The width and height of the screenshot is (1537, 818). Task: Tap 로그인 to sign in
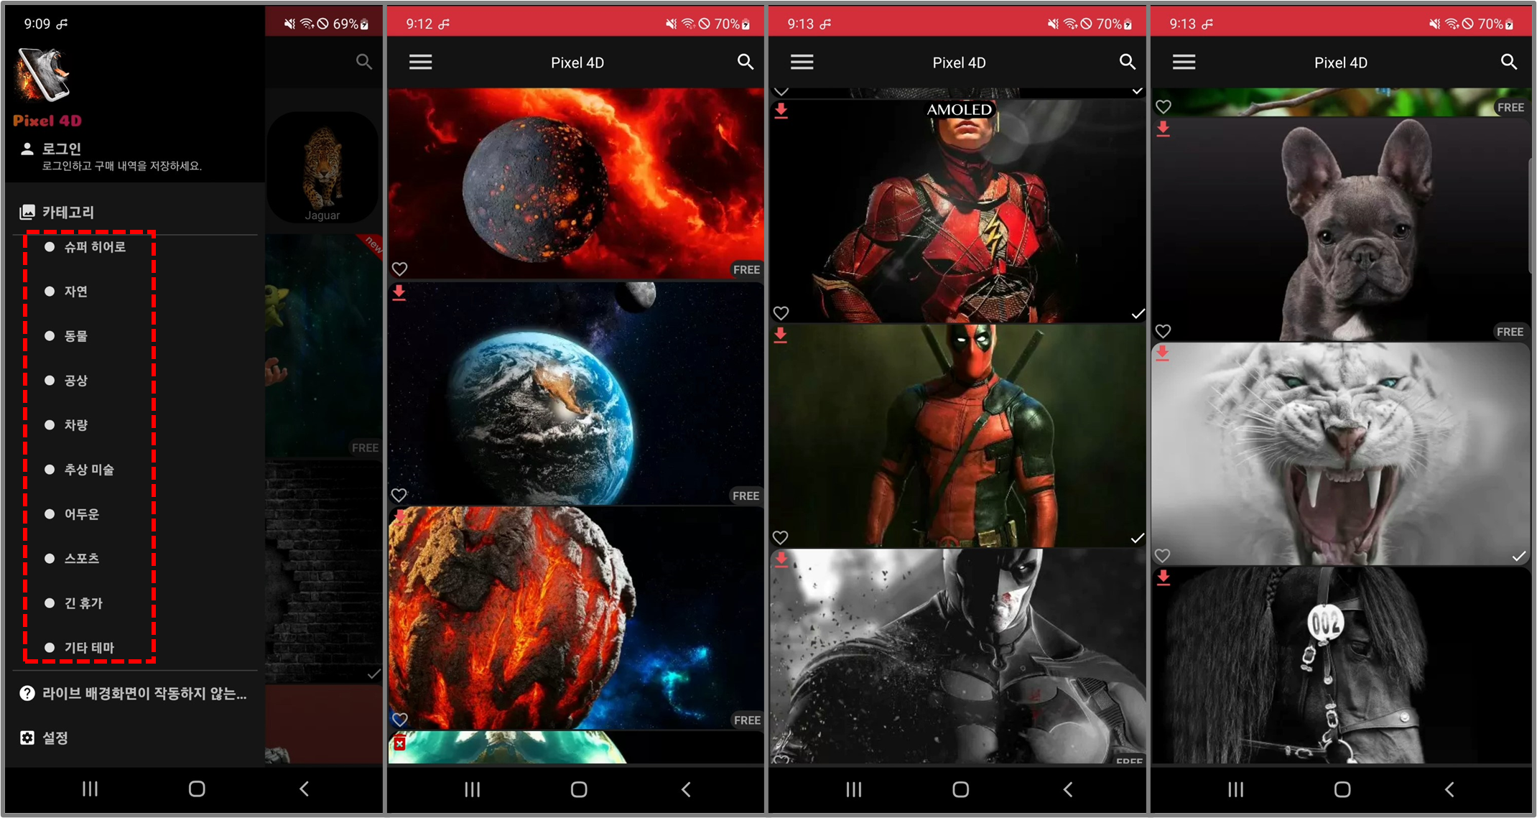pyautogui.click(x=61, y=149)
